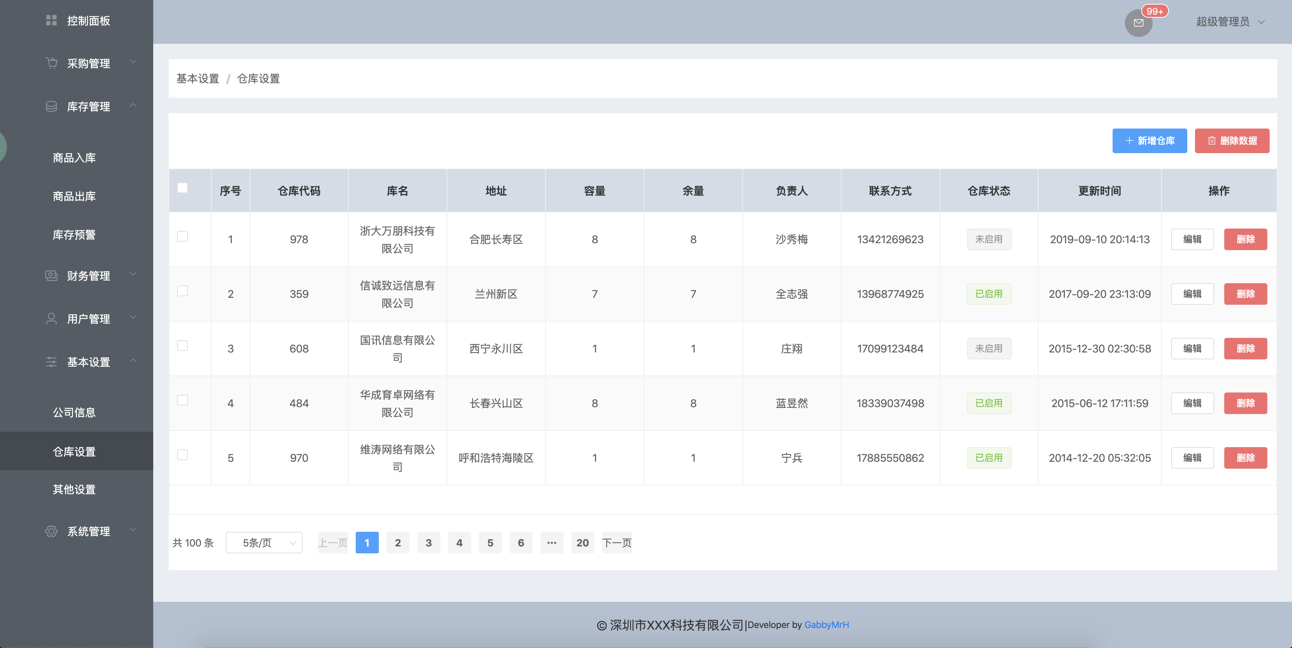Click the 更新时间 column header

click(x=1100, y=191)
